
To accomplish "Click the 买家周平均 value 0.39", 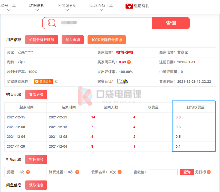I will coord(122,62).
